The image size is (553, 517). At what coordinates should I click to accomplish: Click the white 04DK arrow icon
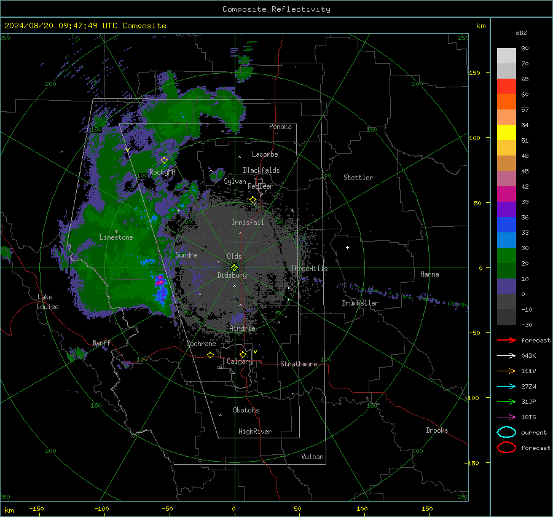[506, 356]
